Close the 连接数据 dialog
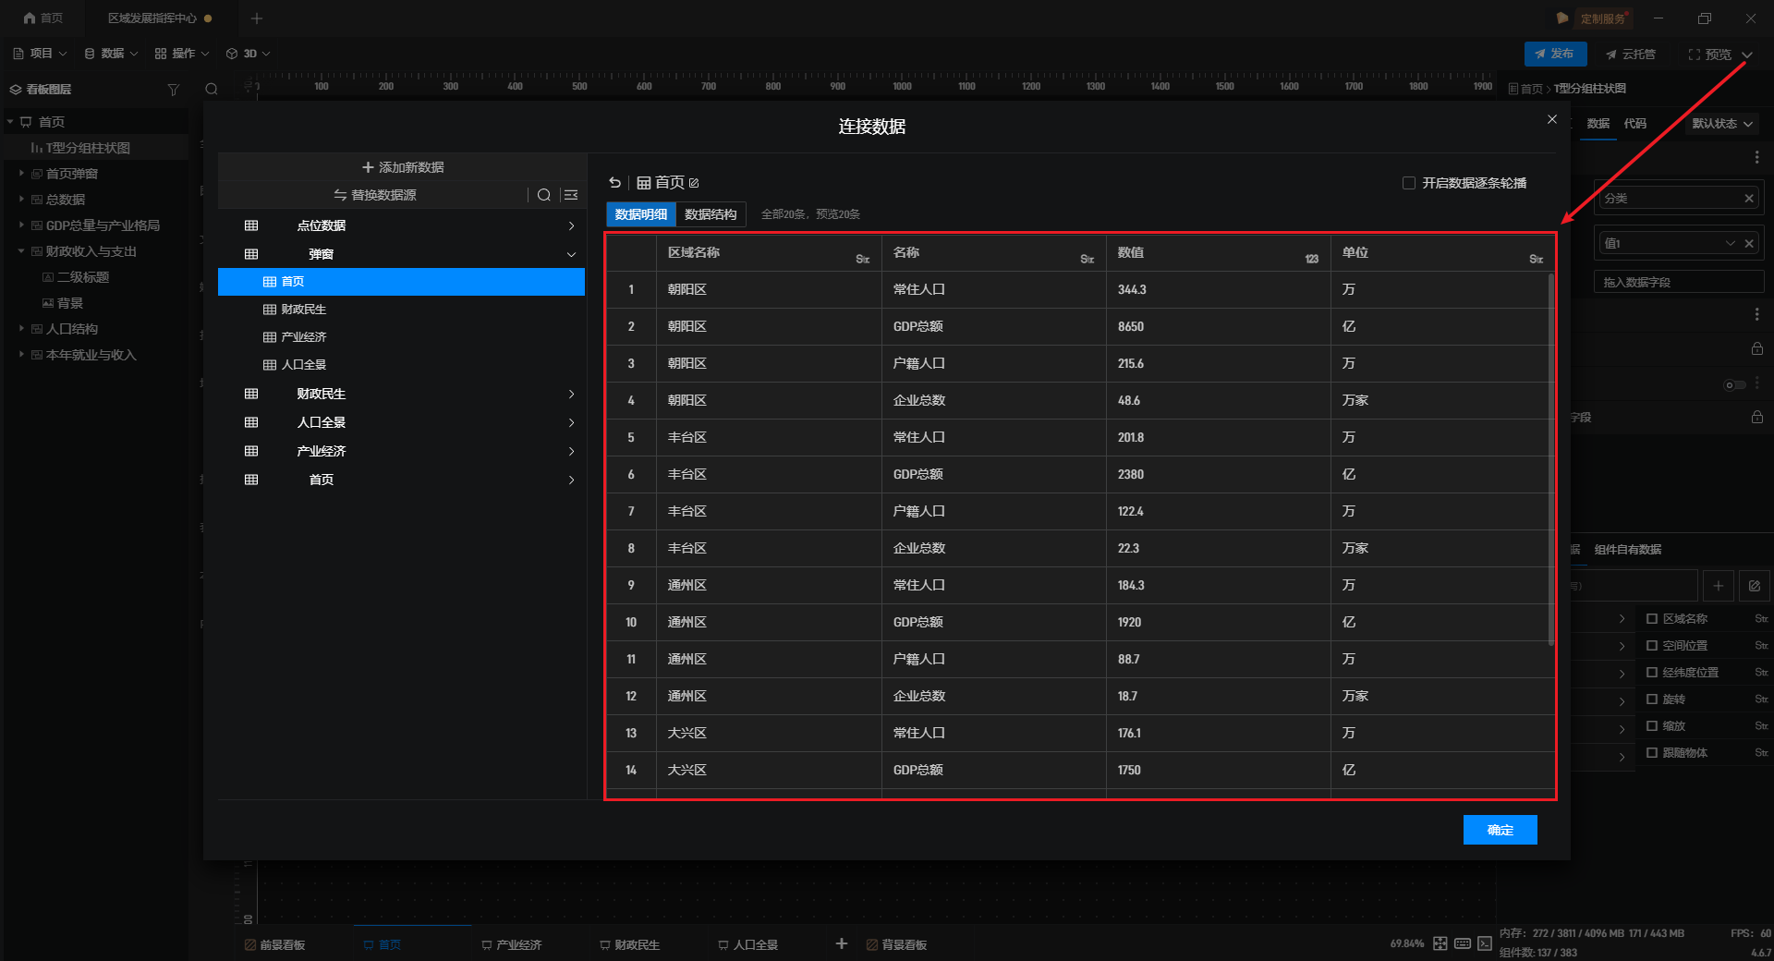 (x=1552, y=119)
